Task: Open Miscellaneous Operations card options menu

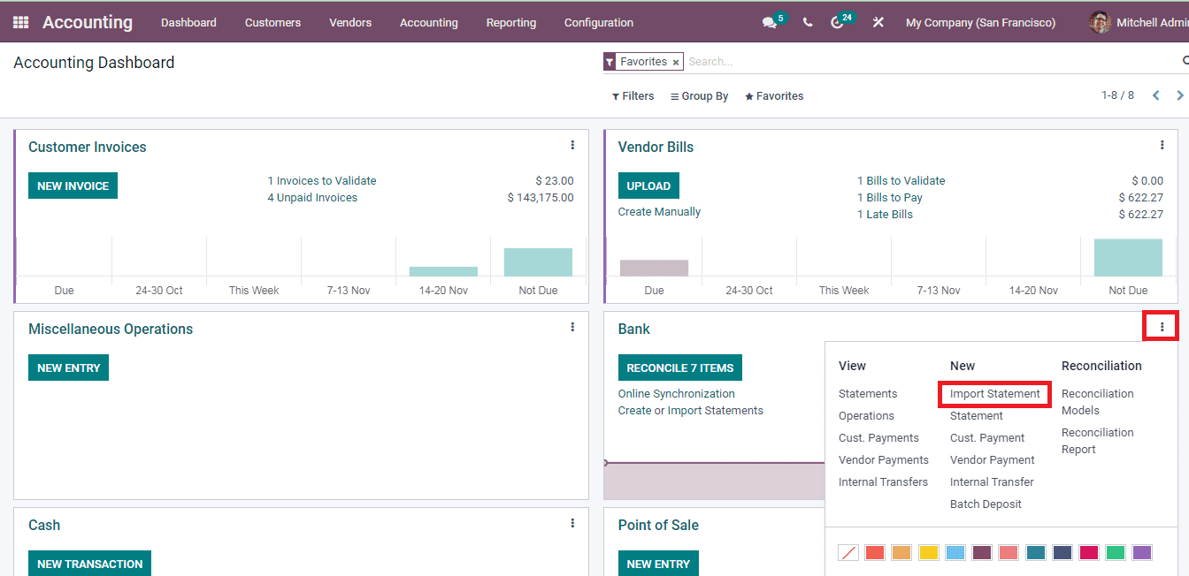Action: [572, 326]
